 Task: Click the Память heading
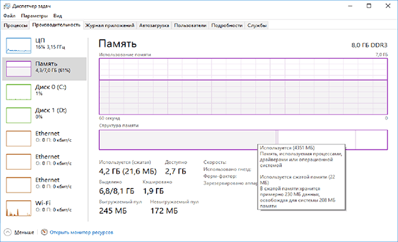(117, 44)
